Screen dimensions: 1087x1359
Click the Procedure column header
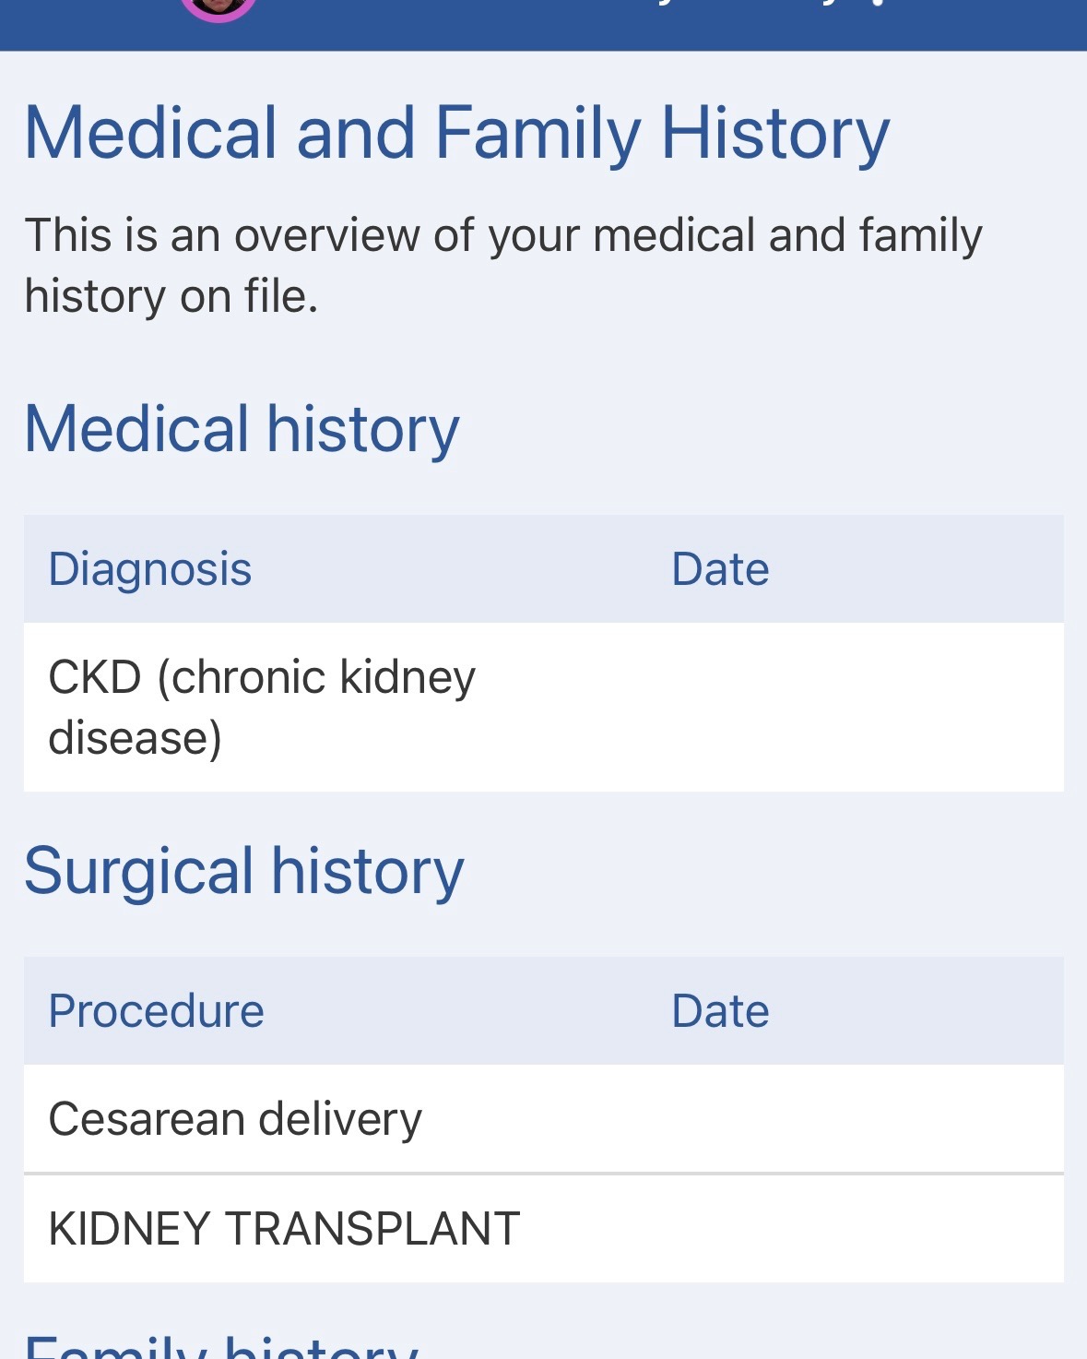(156, 1011)
